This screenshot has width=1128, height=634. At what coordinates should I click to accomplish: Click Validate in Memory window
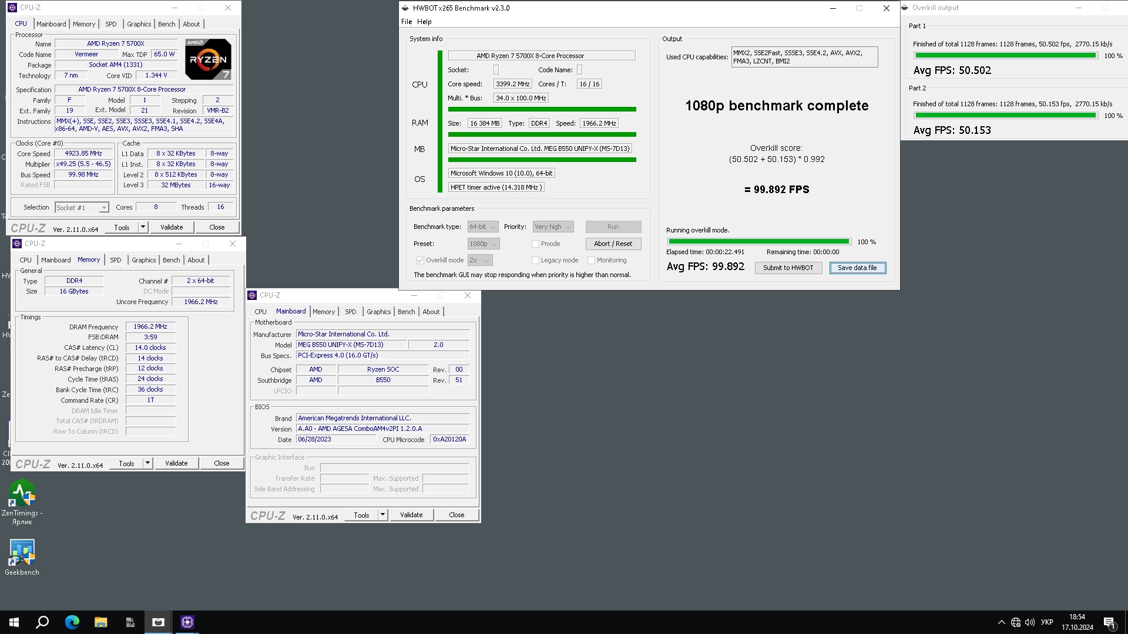pos(176,463)
